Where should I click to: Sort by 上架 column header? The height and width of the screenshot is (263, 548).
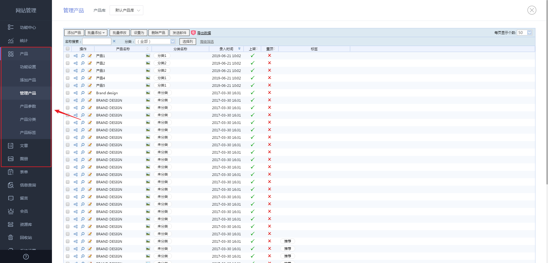252,49
